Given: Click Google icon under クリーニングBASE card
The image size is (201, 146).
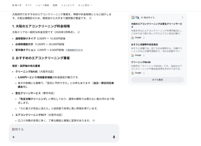Looking at the screenshot, I should pos(132,73).
